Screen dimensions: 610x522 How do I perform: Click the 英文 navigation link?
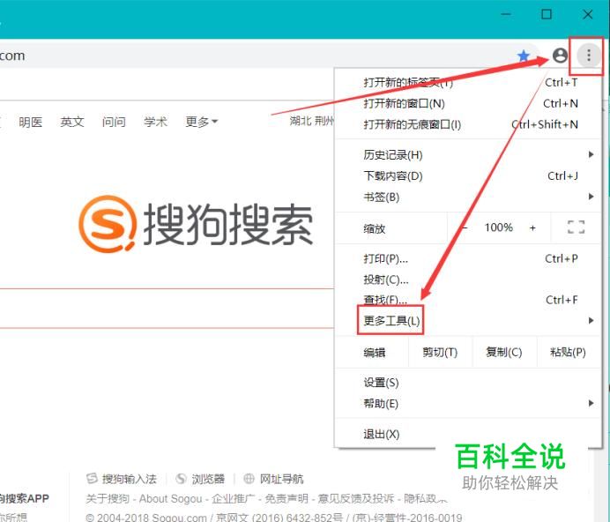[72, 122]
